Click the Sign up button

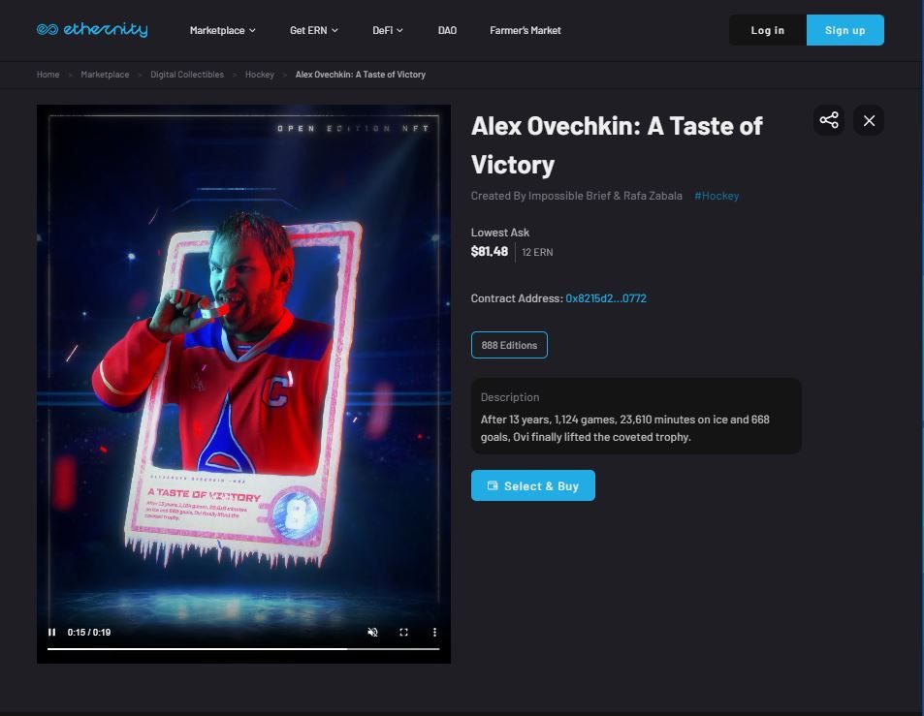pos(845,30)
